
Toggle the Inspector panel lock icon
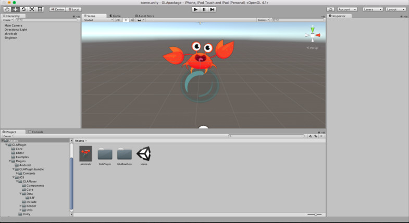coord(401,17)
